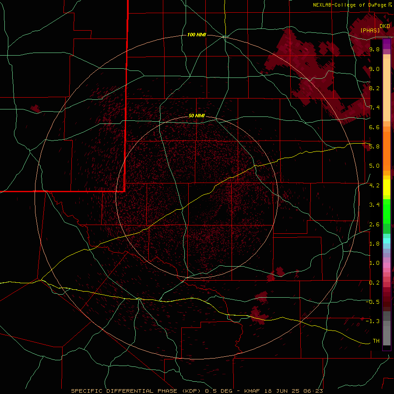
Task: Click the 1.8 value on color scale
Action: [374, 244]
